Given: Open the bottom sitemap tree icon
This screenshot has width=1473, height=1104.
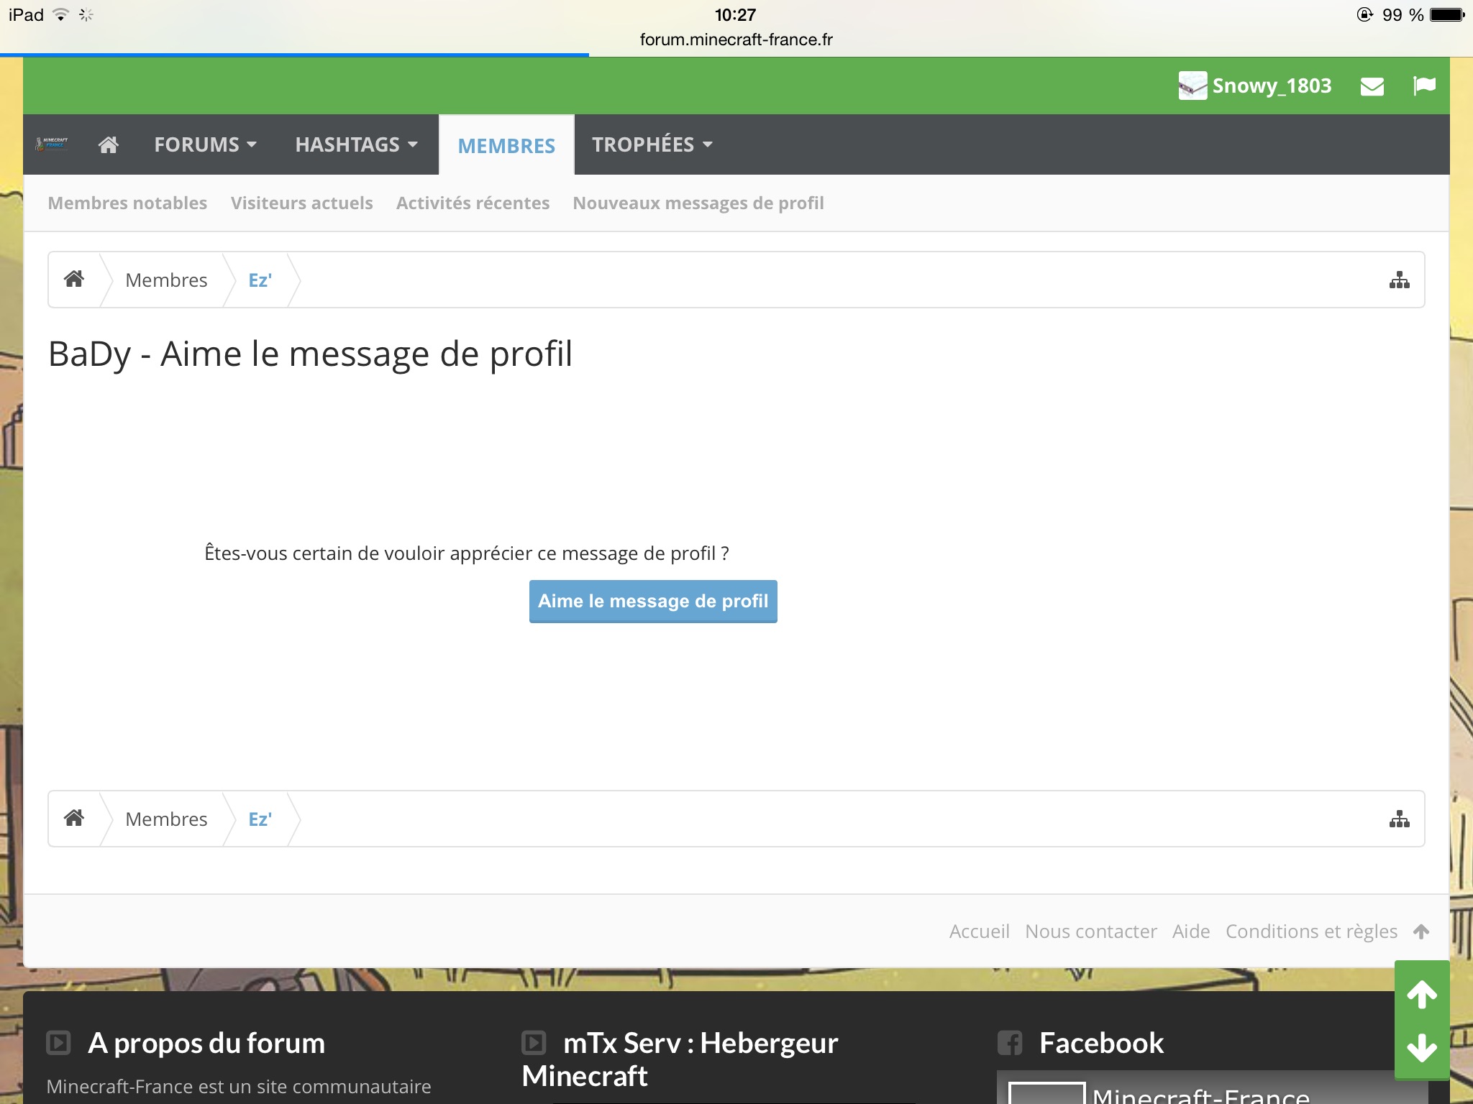Looking at the screenshot, I should coord(1399,819).
